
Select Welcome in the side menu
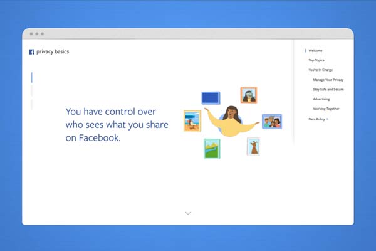pyautogui.click(x=315, y=51)
